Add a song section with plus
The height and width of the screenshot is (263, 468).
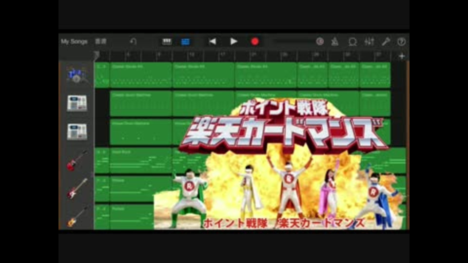402,56
